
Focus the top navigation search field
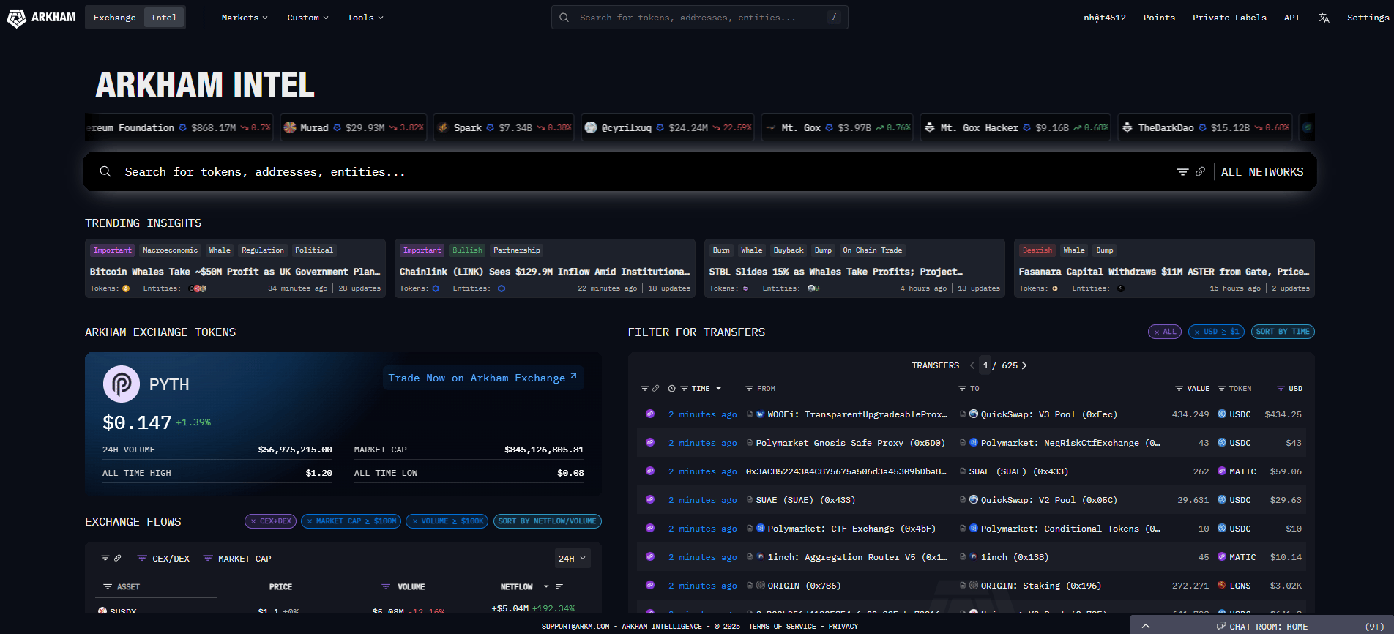tap(699, 18)
